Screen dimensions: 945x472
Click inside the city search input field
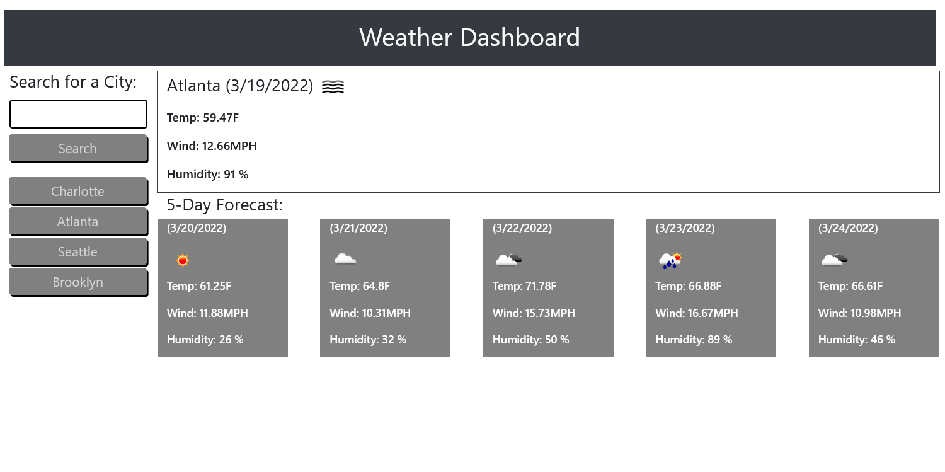tap(77, 114)
